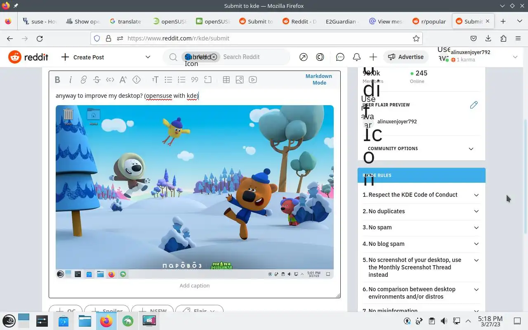The image size is (528, 330).
Task: Apply heading formatting
Action: tap(155, 80)
